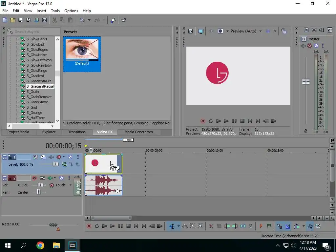The width and height of the screenshot is (336, 252).
Task: Save the project with the floppy icon
Action: pyautogui.click(x=21, y=20)
